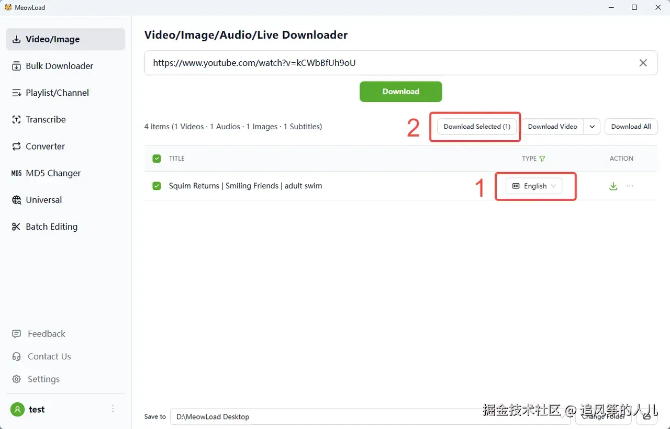Clear the URL field with X icon
The image size is (670, 429).
[643, 63]
